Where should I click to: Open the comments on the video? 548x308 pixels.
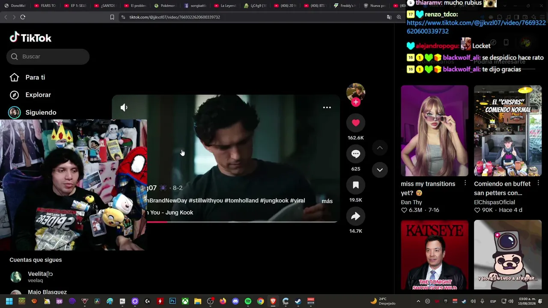point(356,154)
